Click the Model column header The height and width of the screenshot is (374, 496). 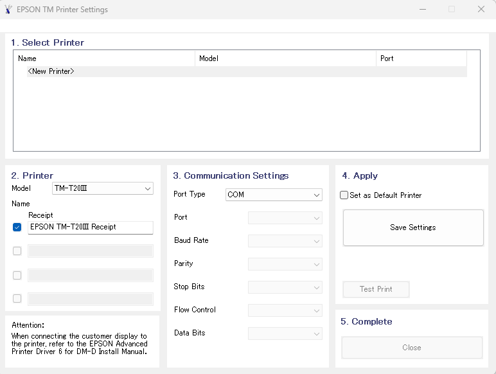tap(285, 58)
